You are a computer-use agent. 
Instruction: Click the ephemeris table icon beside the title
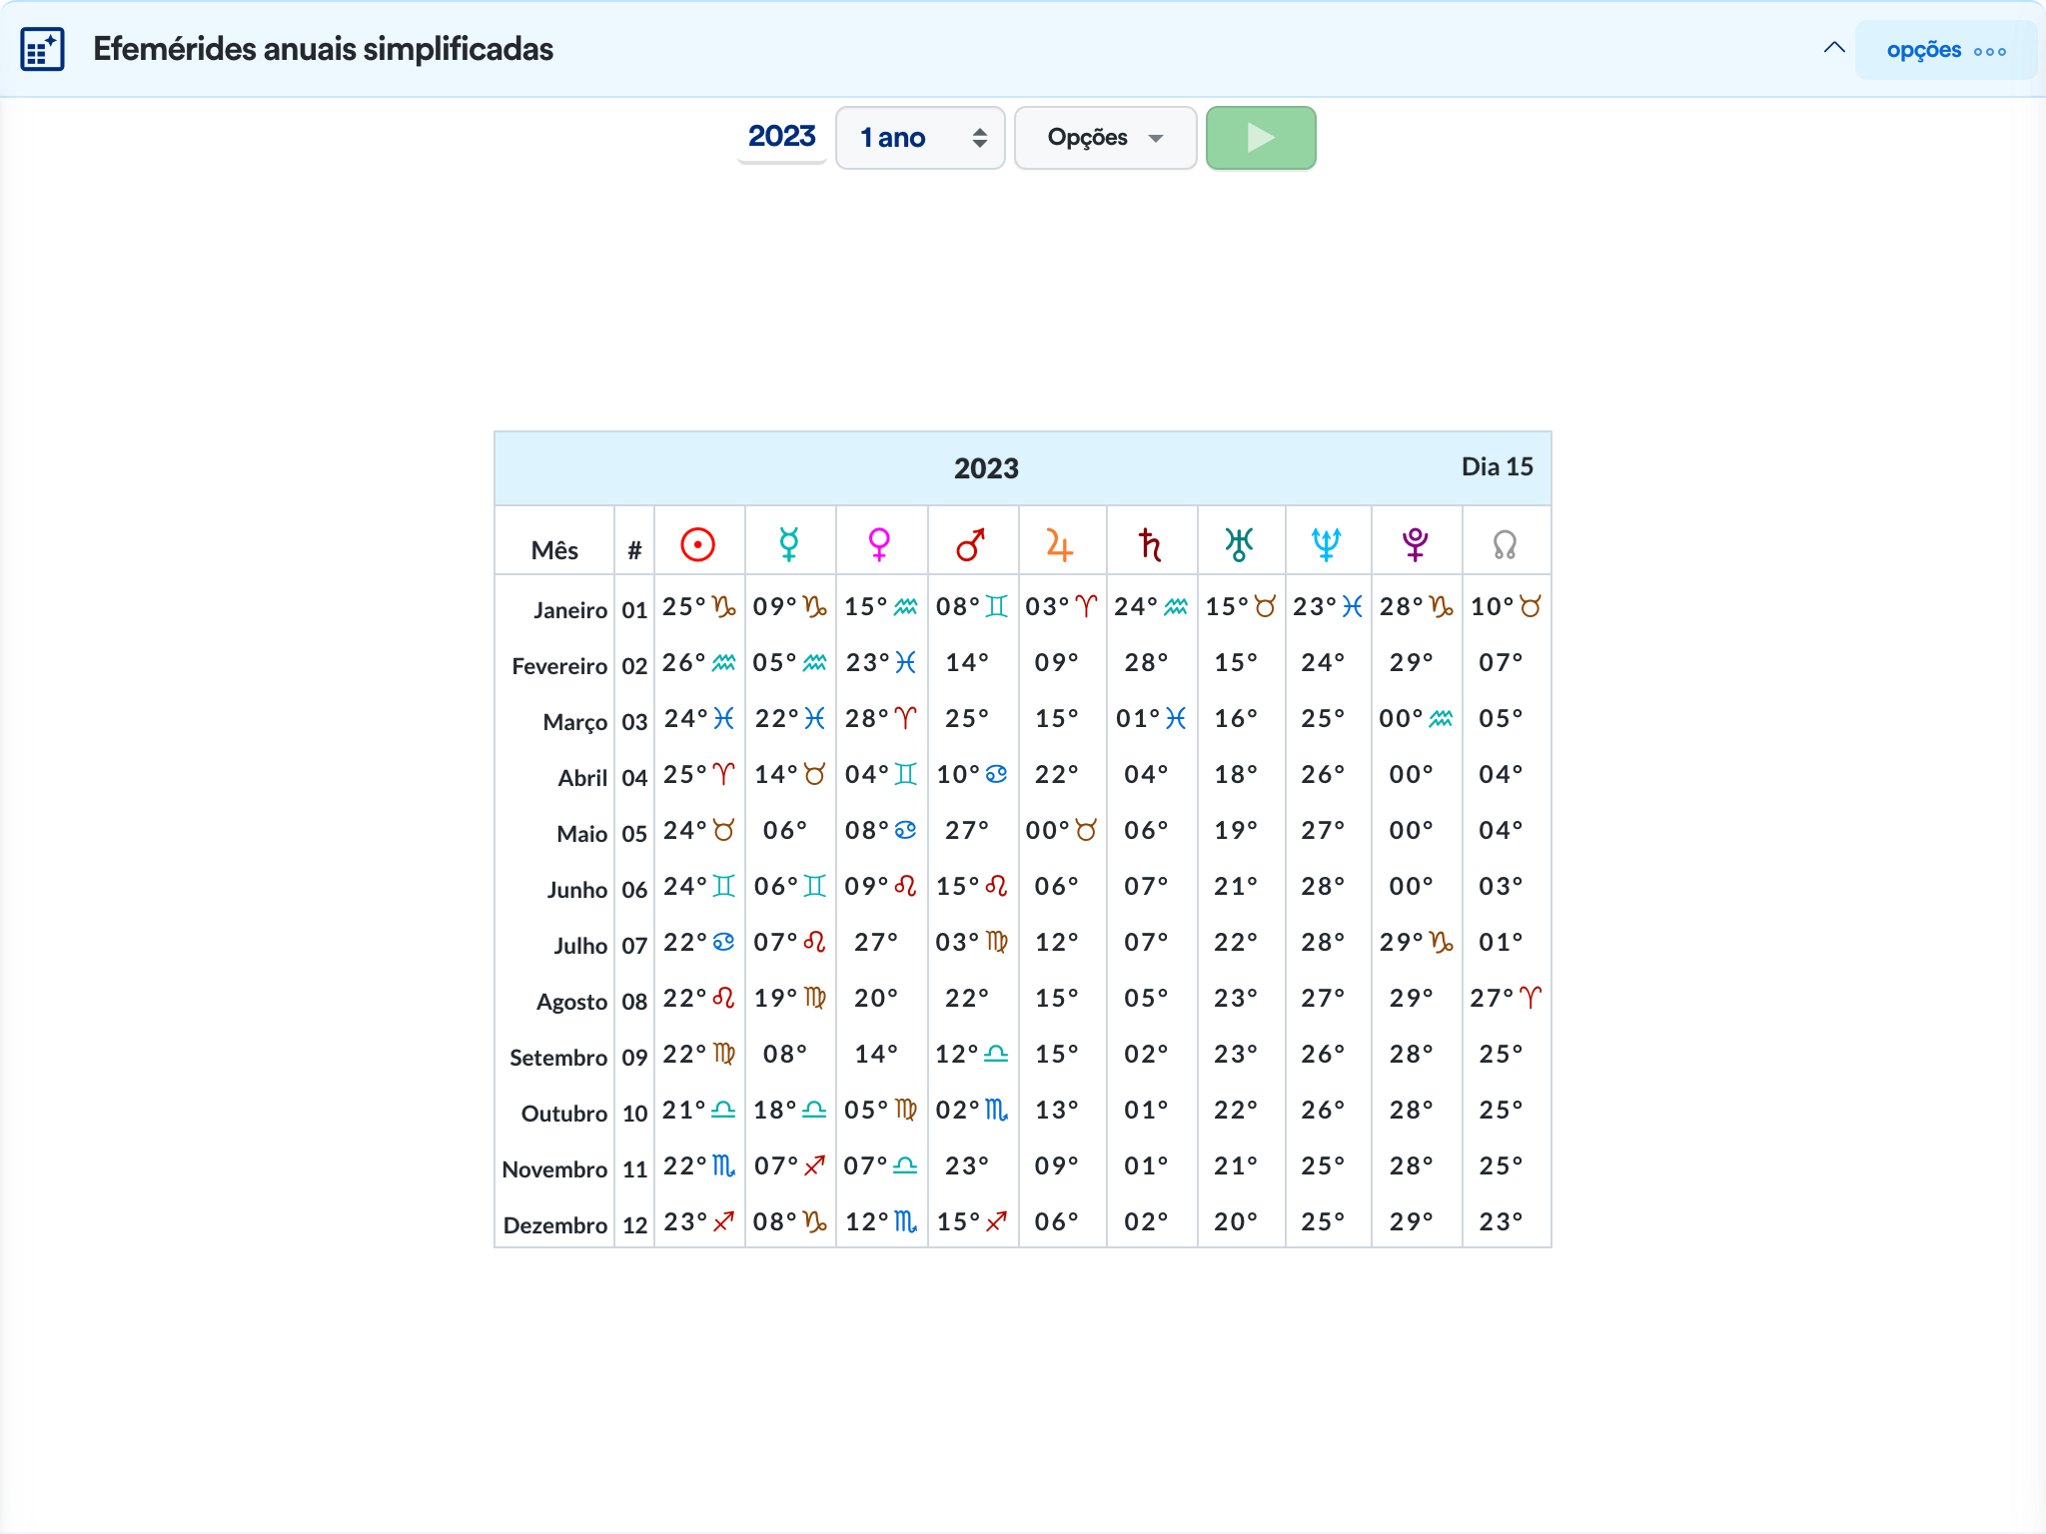[43, 49]
